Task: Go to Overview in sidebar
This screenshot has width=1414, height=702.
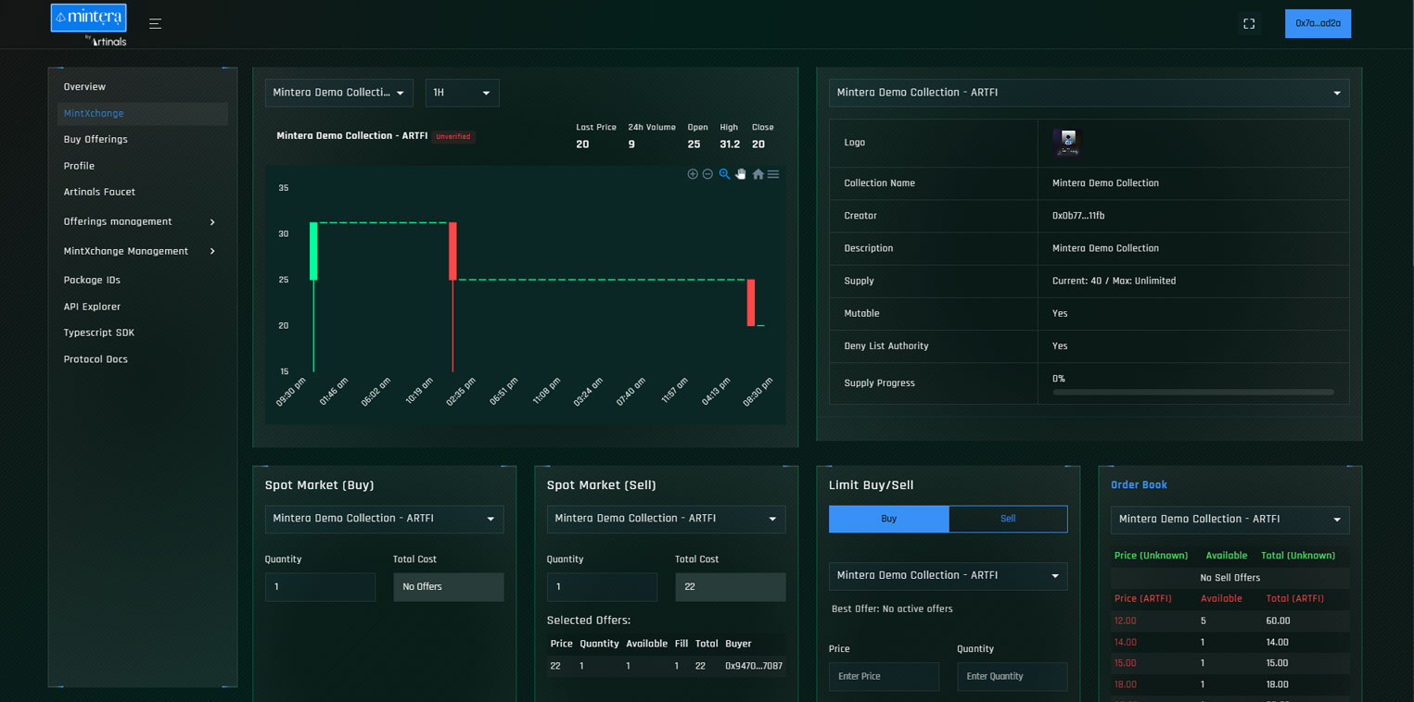Action: [84, 87]
